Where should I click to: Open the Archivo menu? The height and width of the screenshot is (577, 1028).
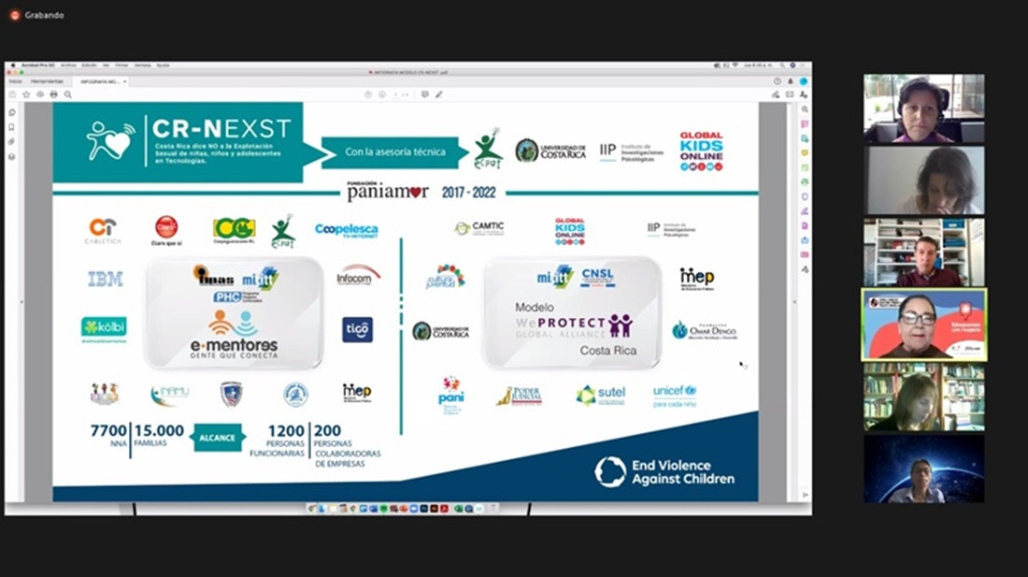(68, 65)
